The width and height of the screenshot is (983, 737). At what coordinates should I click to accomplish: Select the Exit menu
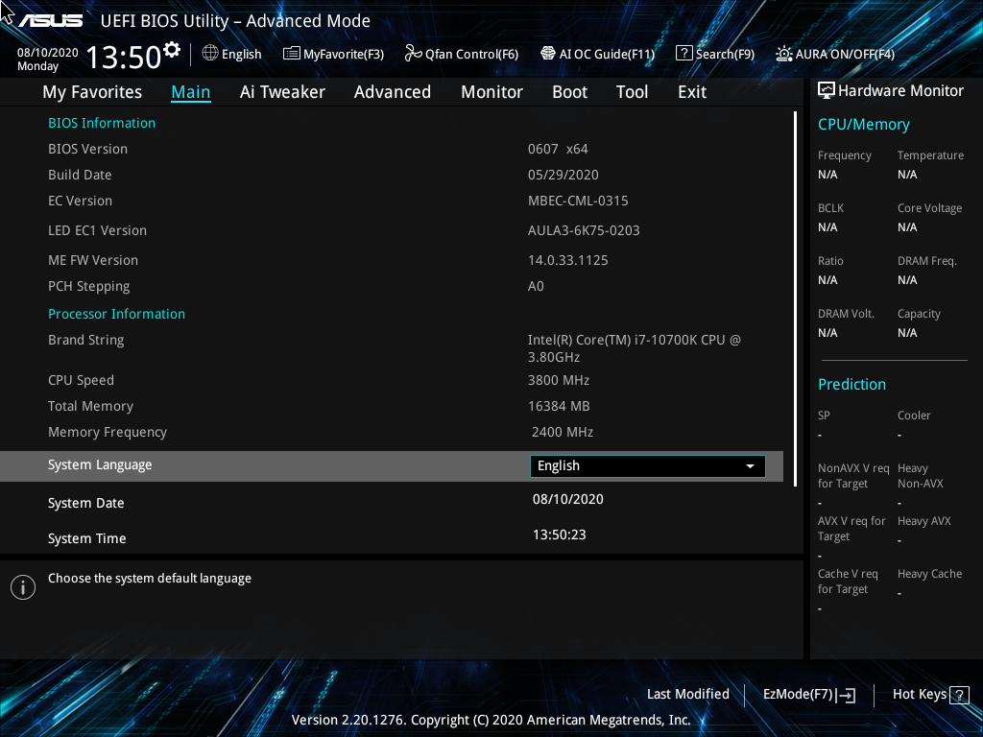click(x=691, y=91)
